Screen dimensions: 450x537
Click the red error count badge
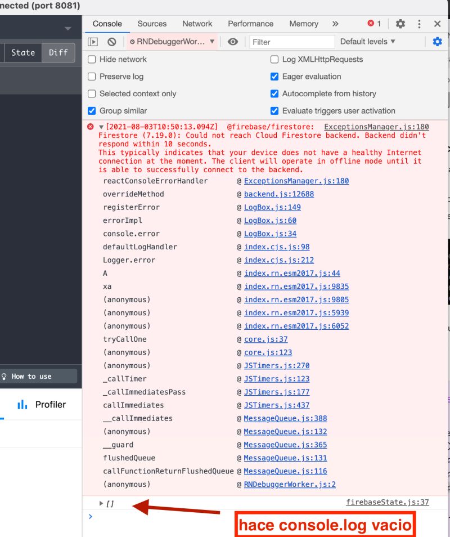coord(373,24)
